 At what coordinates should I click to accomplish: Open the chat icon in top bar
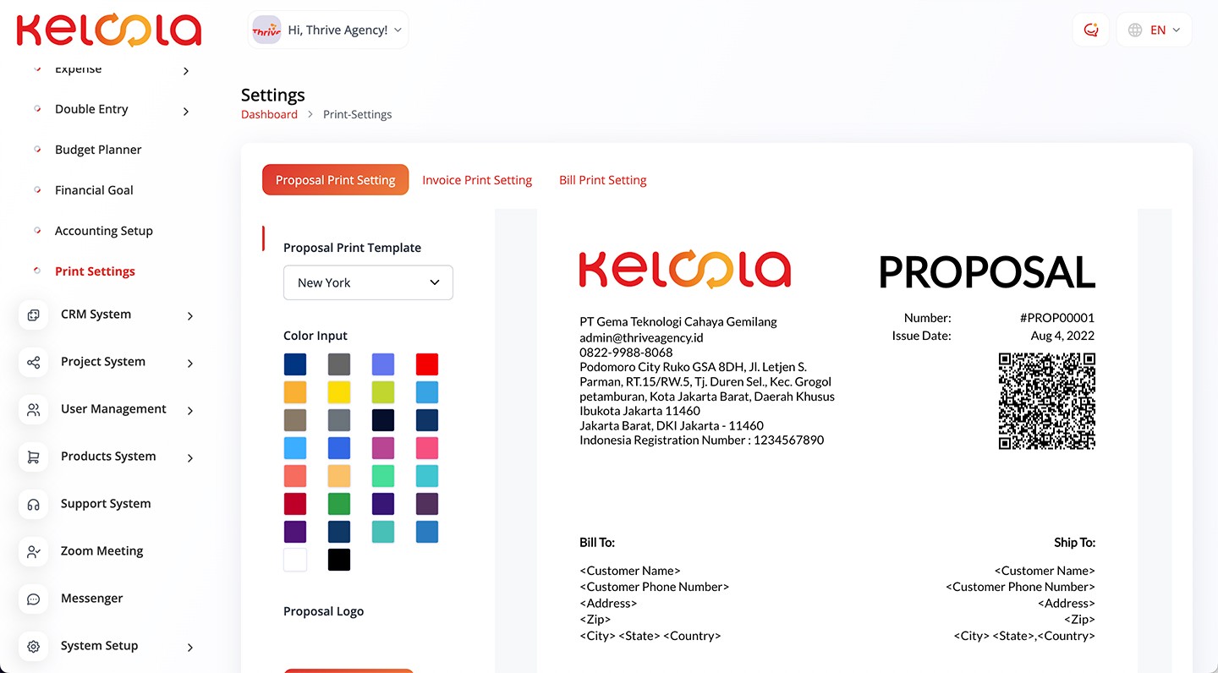(1090, 30)
